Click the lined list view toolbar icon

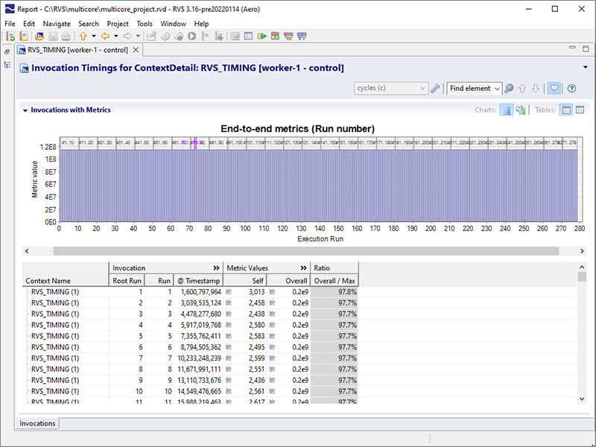(235, 36)
